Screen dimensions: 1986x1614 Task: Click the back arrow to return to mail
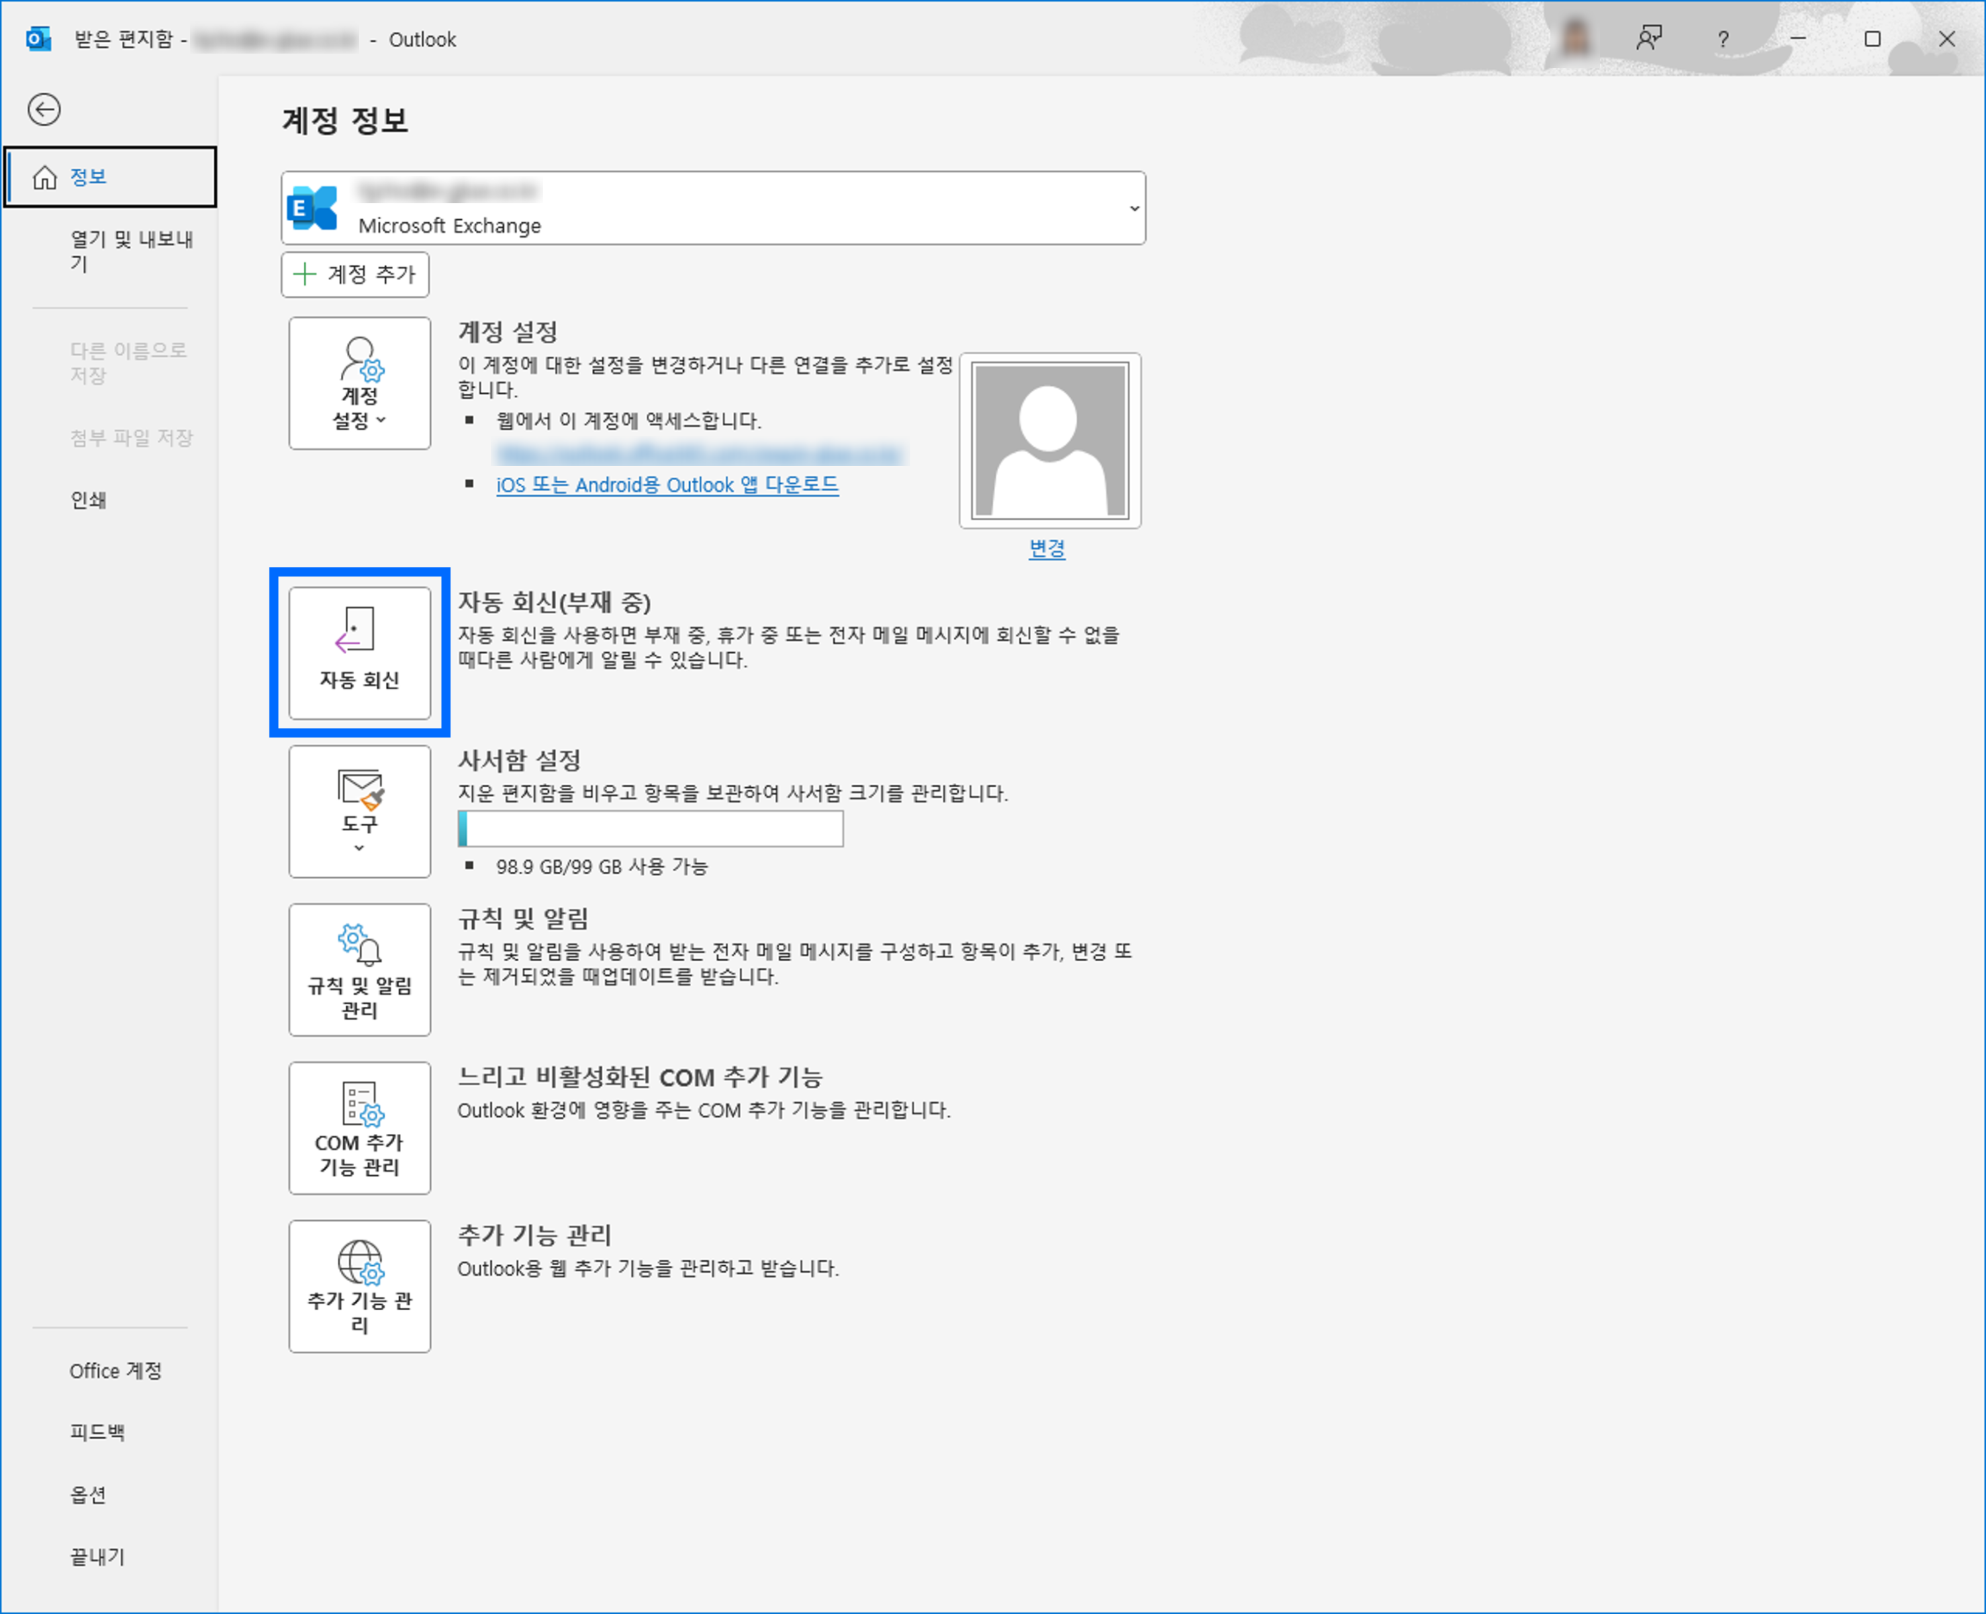[x=44, y=110]
